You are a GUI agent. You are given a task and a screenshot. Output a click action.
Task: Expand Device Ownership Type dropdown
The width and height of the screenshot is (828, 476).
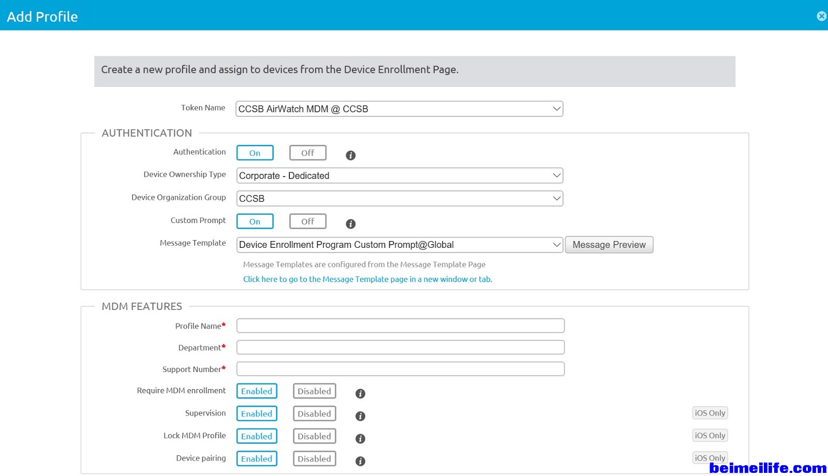pos(400,176)
